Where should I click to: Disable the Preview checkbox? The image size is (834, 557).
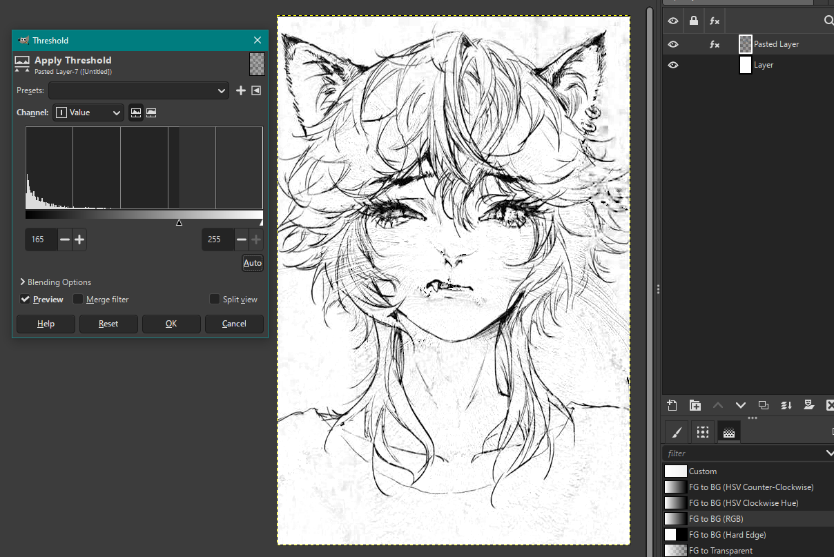click(x=26, y=299)
